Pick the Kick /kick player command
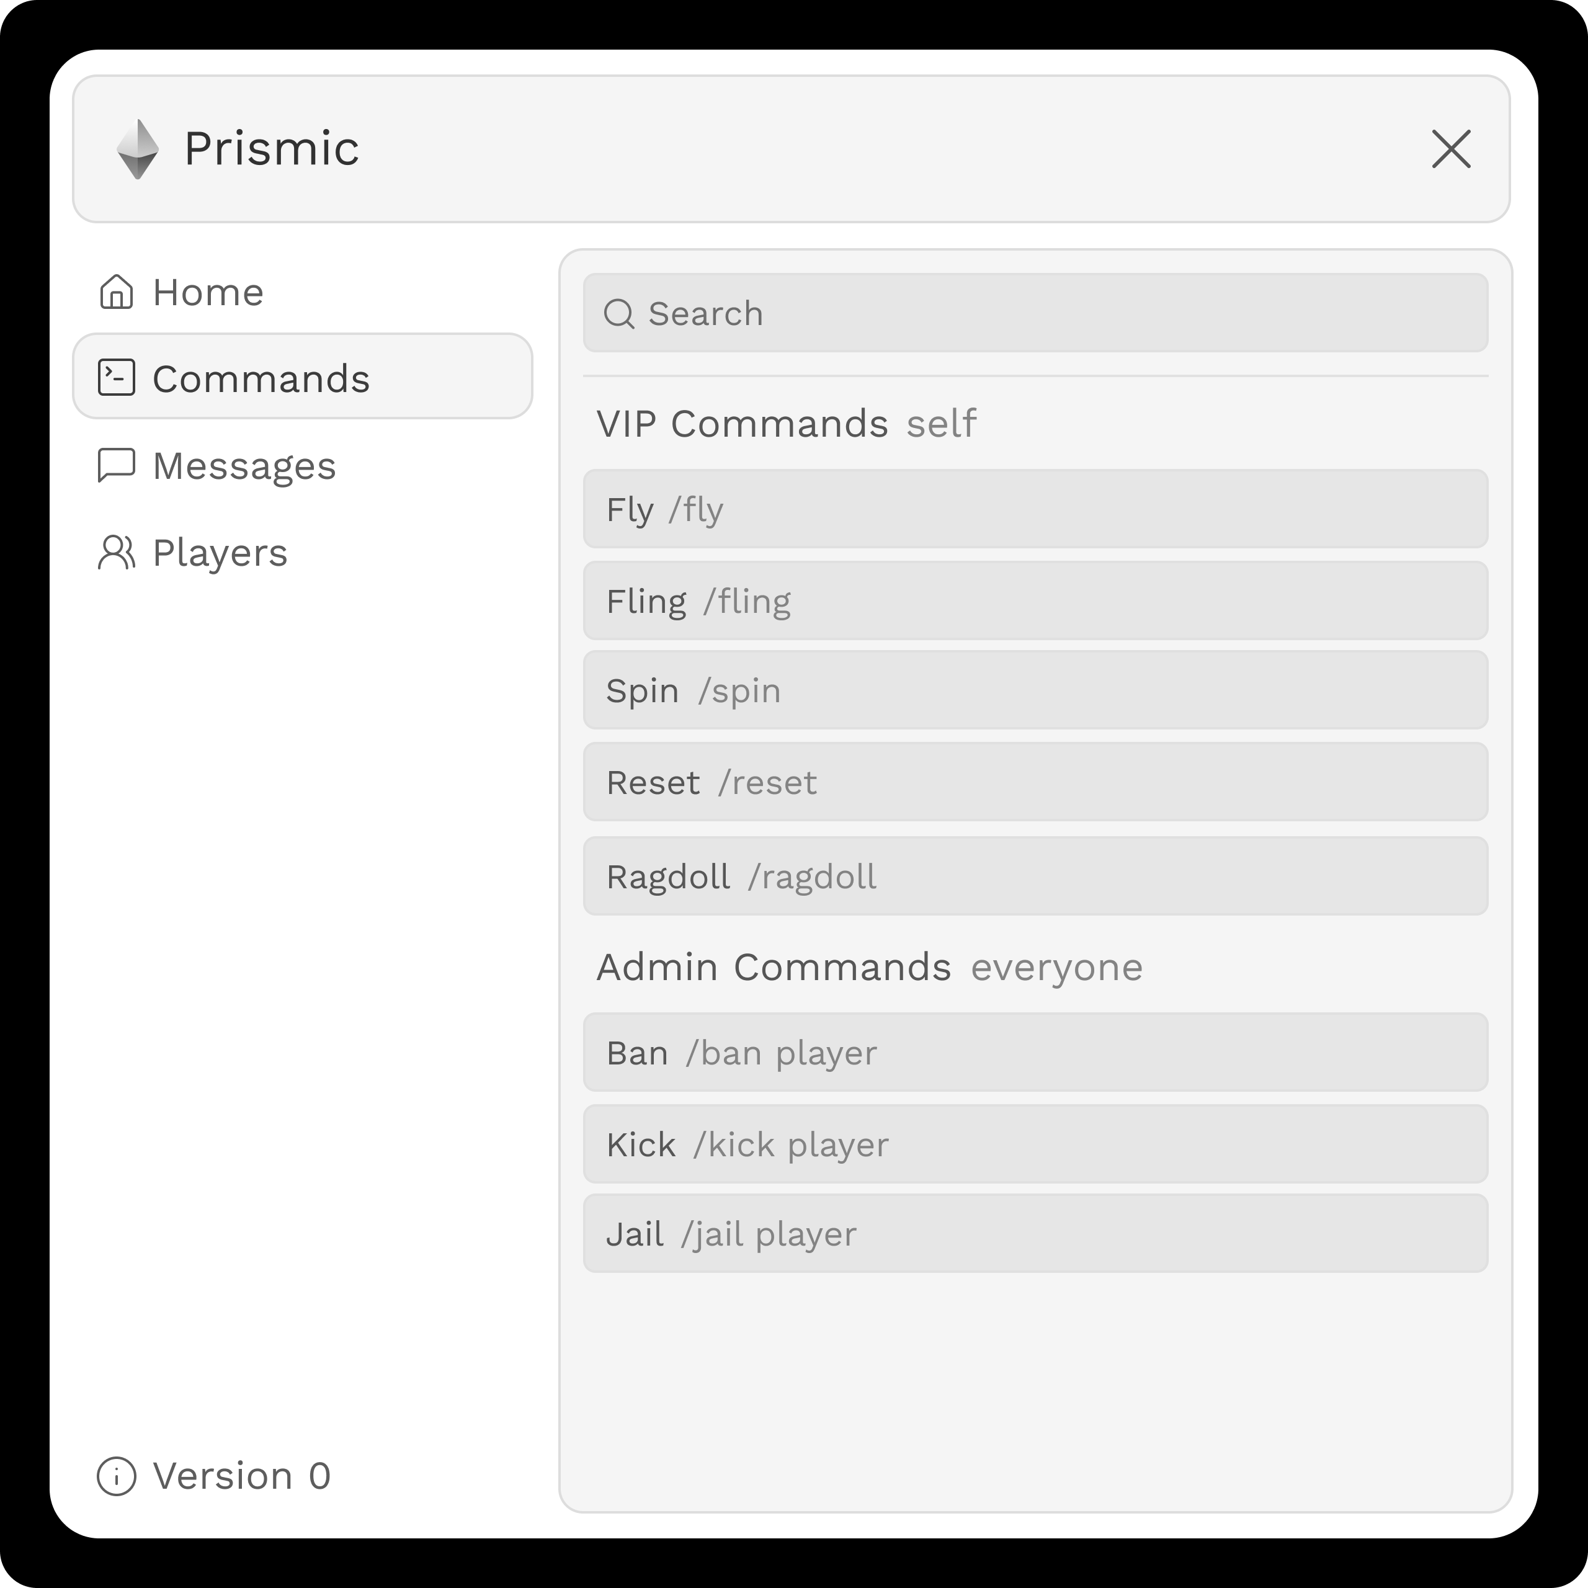 click(1035, 1144)
